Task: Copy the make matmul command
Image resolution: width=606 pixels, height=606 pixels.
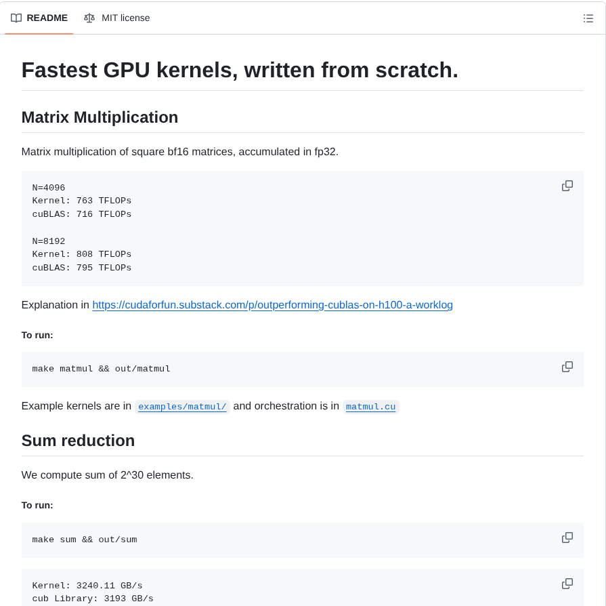Action: [567, 367]
